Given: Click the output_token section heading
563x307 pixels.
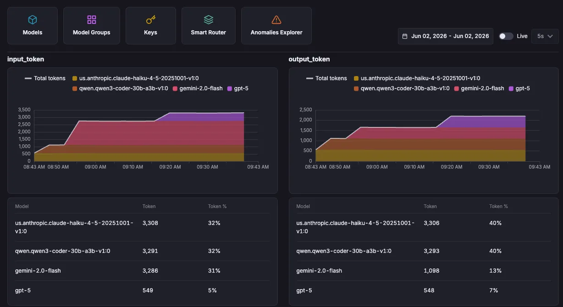Looking at the screenshot, I should [x=309, y=59].
